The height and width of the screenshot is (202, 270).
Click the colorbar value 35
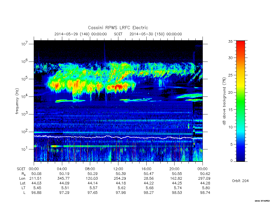[230, 41]
